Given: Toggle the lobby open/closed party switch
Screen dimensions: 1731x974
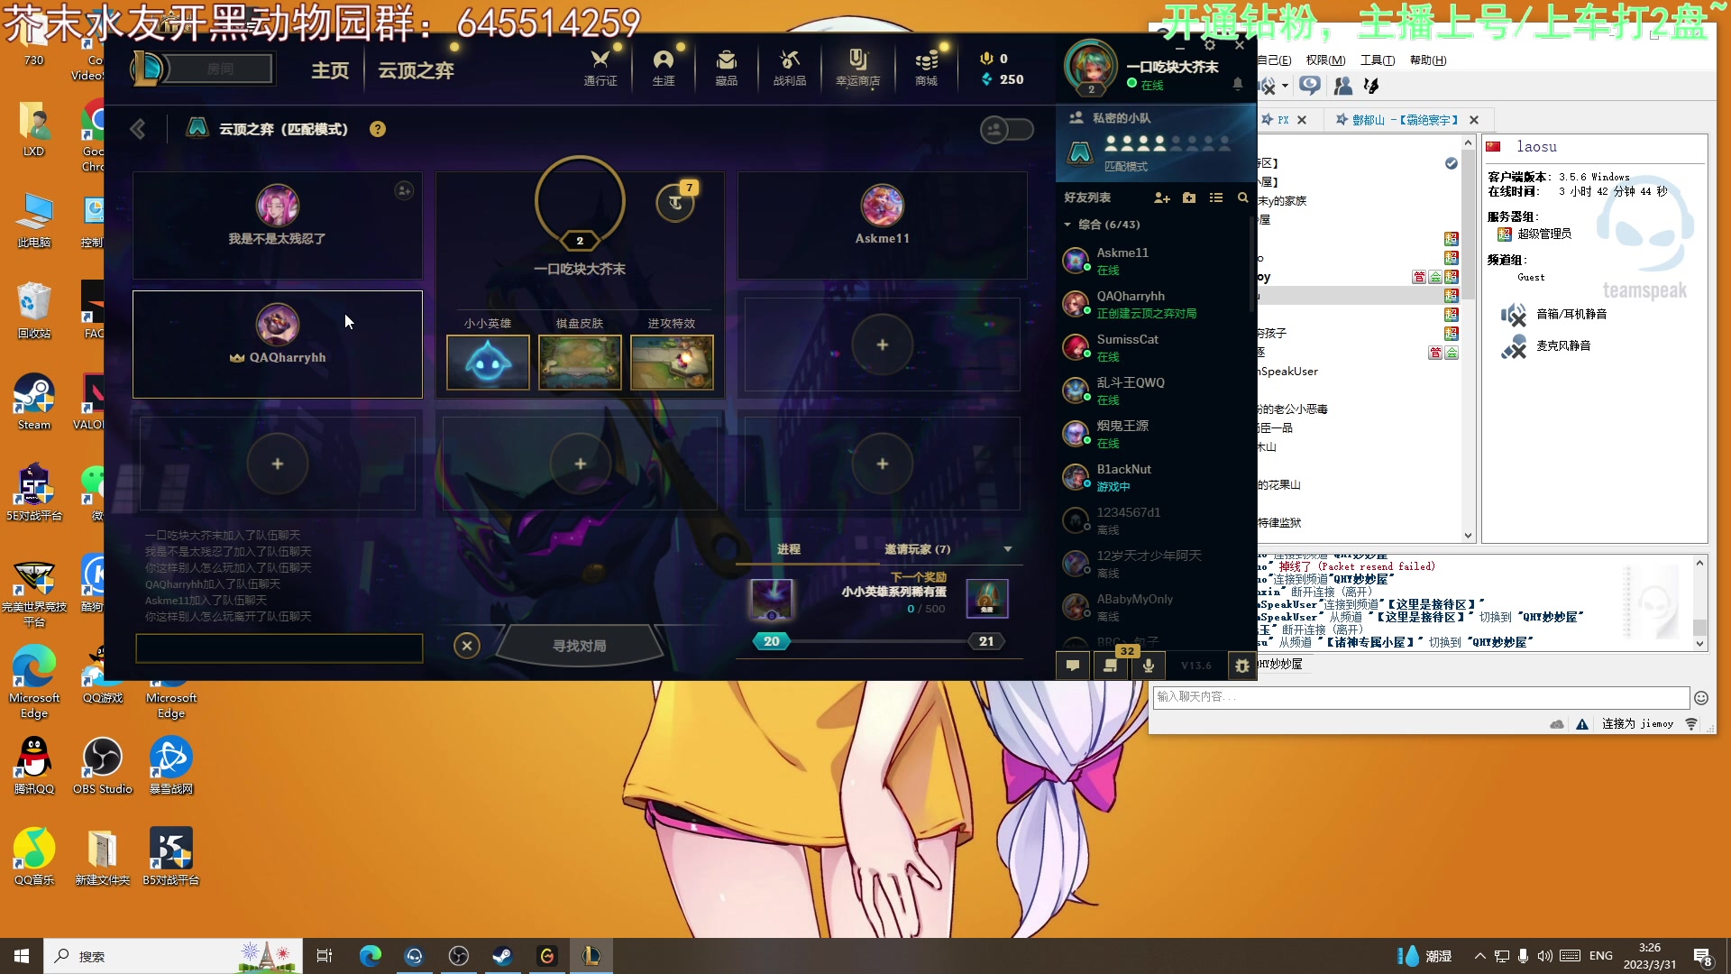Looking at the screenshot, I should click(x=1007, y=129).
